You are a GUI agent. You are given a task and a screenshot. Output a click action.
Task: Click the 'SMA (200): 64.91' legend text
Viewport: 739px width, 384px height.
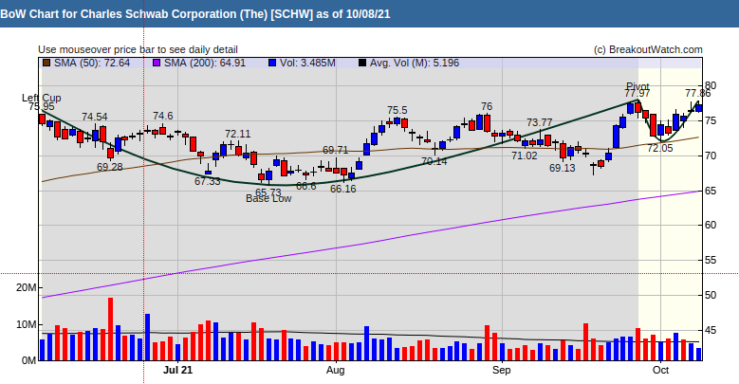pos(205,63)
